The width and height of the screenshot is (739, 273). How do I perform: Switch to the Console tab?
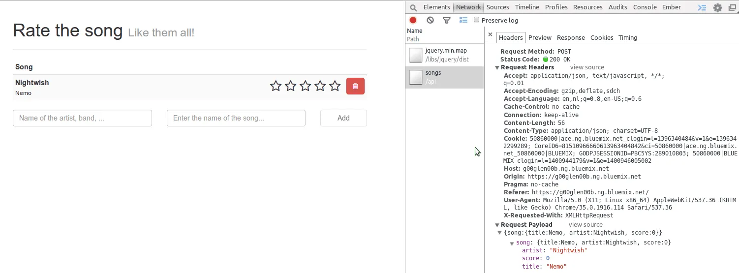[x=645, y=7]
